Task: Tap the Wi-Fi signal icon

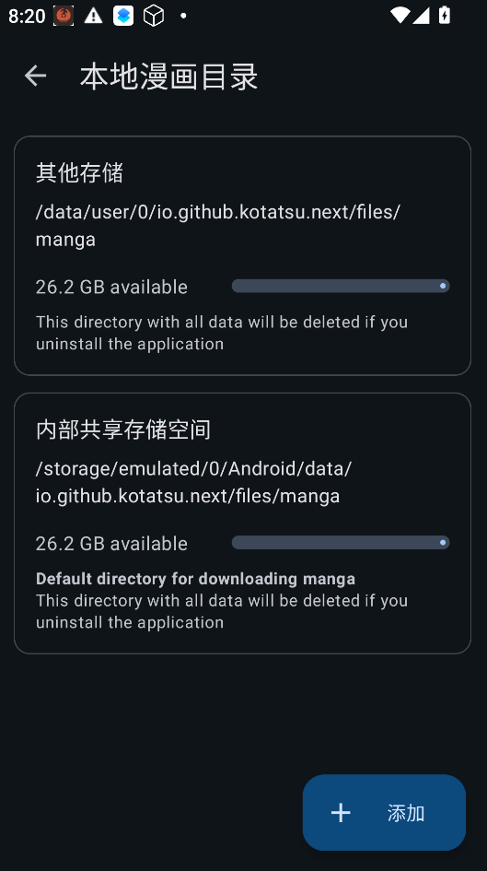Action: point(400,15)
